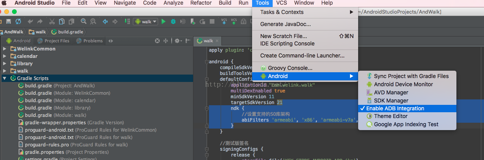Open project panel gear settings dropdown
The image size is (484, 160).
[x=178, y=41]
